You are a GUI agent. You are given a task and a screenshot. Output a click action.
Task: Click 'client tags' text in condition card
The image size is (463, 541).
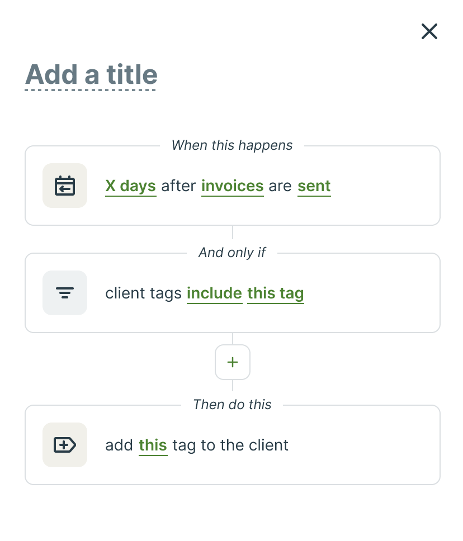point(143,293)
